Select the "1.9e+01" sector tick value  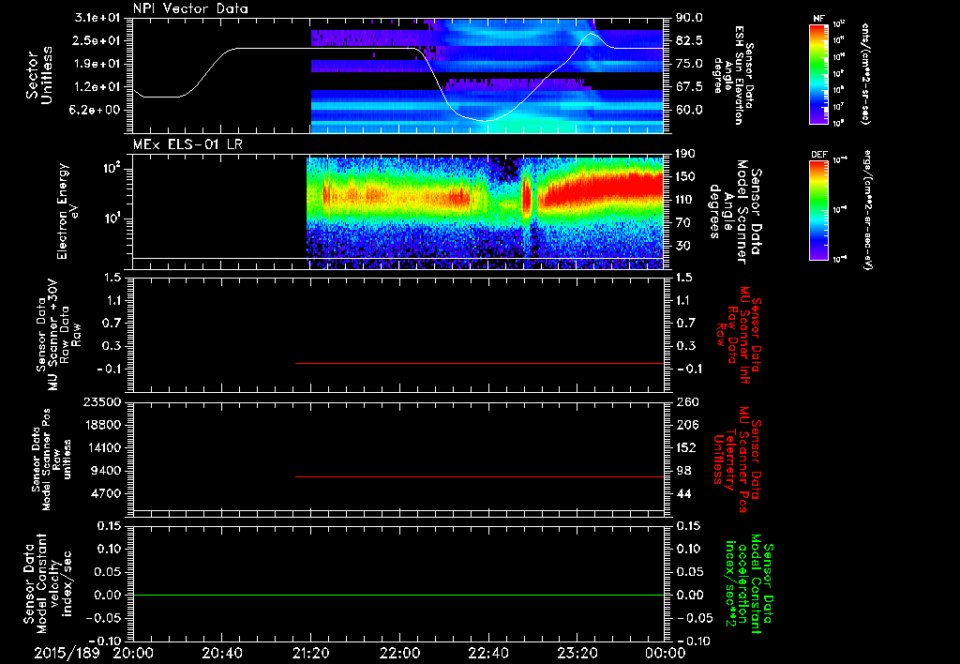pyautogui.click(x=97, y=64)
